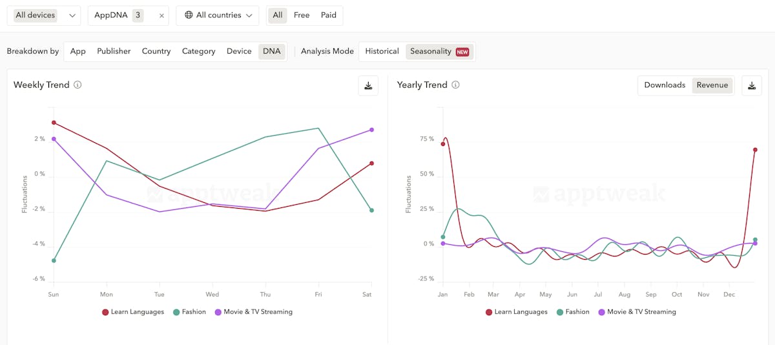The image size is (775, 345).
Task: Expand the All countries dropdown
Action: click(218, 16)
